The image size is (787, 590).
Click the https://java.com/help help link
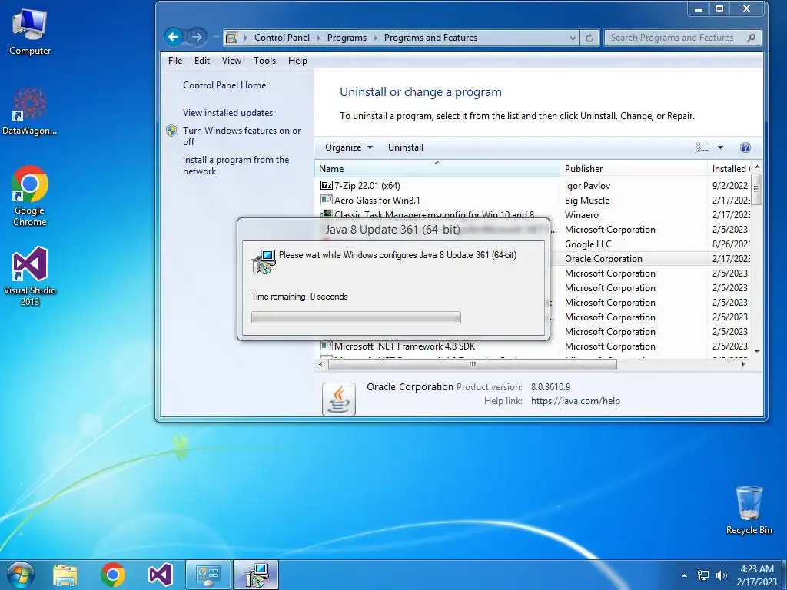(x=575, y=401)
